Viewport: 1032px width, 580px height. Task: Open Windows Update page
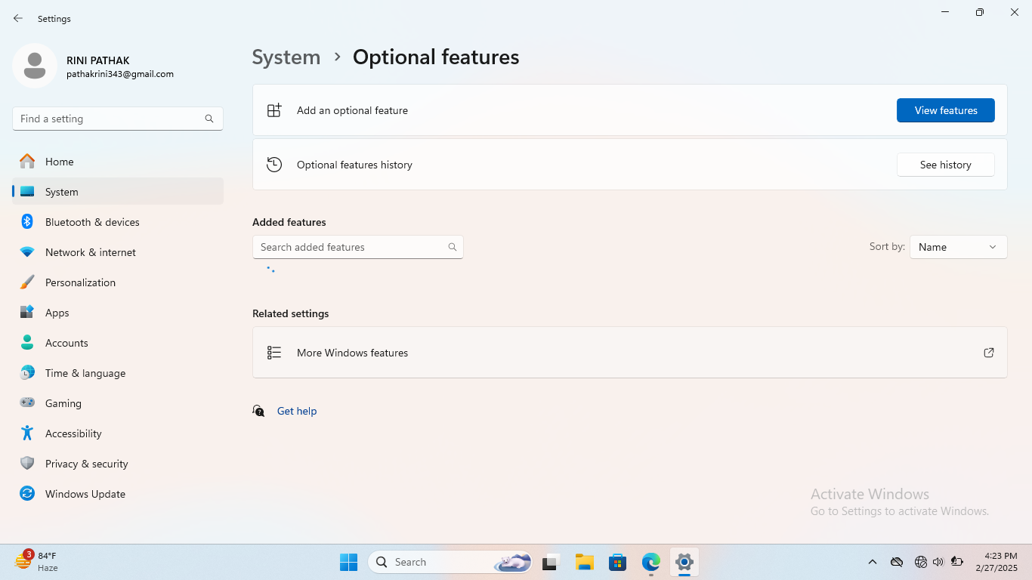tap(85, 494)
